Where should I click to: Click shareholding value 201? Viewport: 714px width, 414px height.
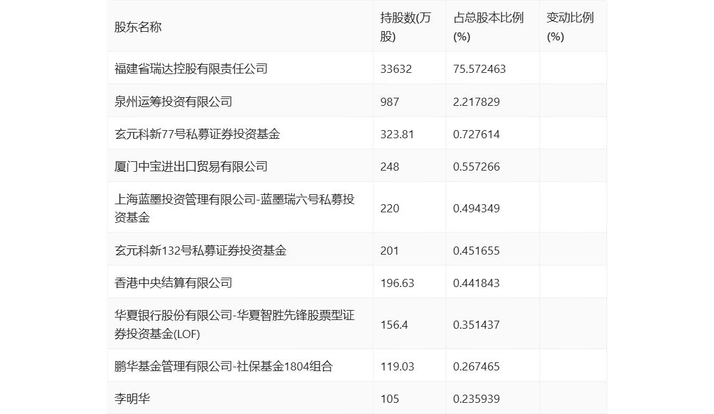pos(389,250)
